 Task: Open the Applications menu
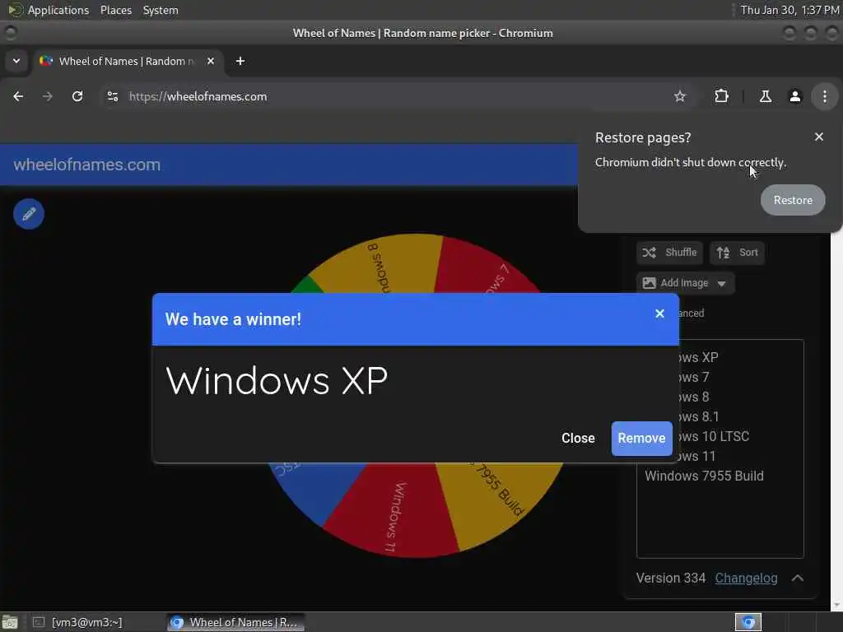pos(49,10)
